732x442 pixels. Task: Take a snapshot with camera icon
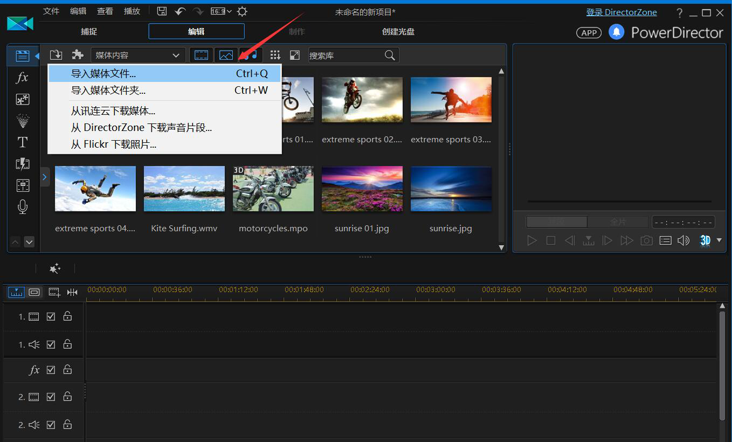646,240
